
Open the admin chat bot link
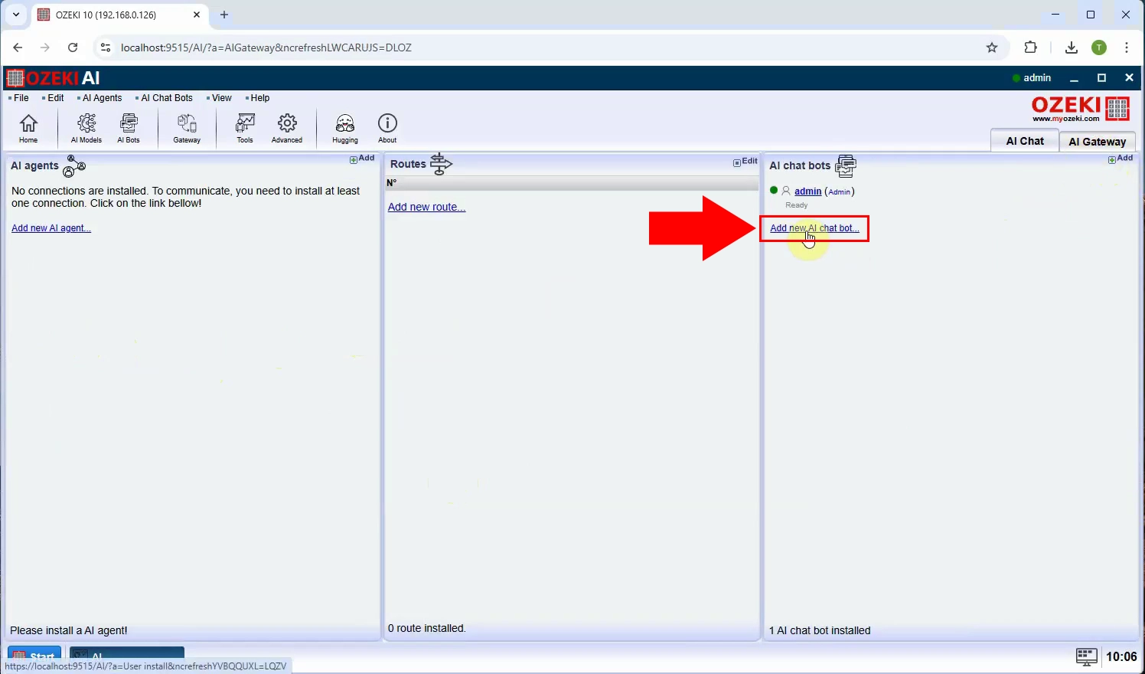[807, 191]
